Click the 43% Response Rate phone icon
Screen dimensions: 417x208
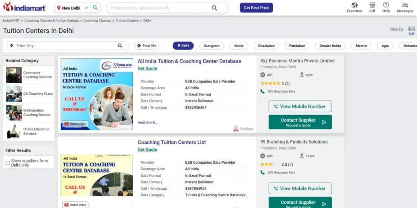pyautogui.click(x=263, y=172)
